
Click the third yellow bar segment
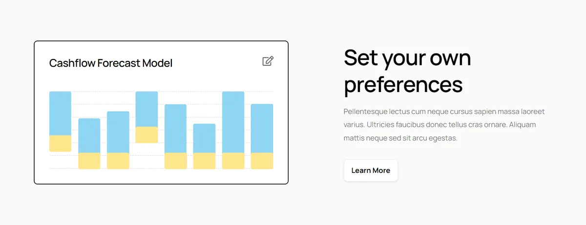118,161
